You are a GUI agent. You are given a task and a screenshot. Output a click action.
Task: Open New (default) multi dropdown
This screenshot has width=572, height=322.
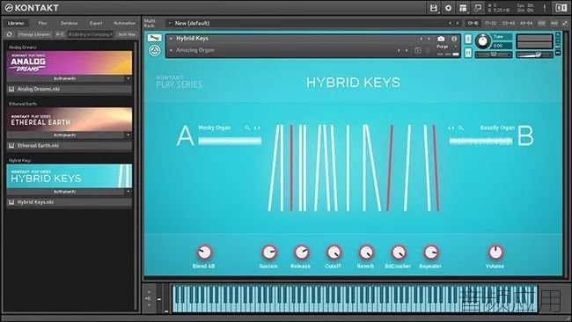(x=170, y=23)
